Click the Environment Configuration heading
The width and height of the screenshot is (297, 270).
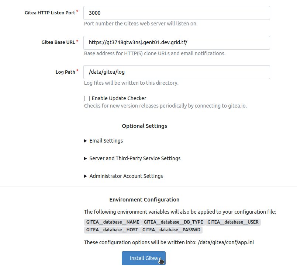[144, 200]
